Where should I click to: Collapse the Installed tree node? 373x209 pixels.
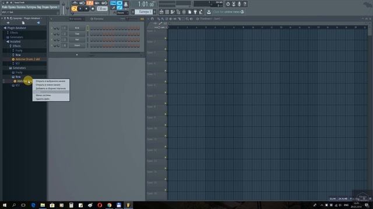tap(13, 41)
